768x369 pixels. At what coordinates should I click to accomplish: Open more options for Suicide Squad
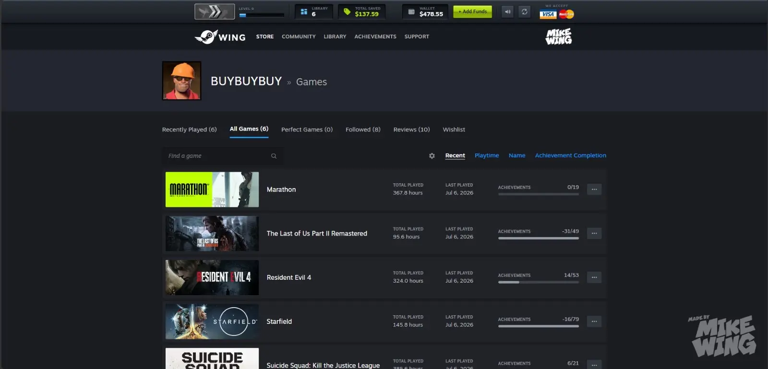pos(594,365)
